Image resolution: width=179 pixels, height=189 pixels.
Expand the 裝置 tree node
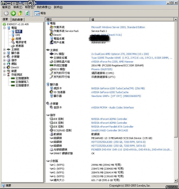coord(4,71)
